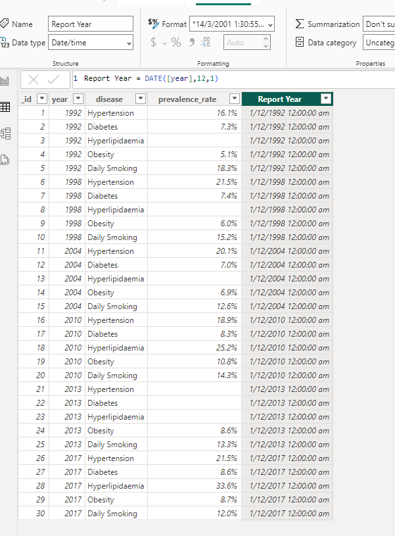Select Diabetes cell in row 12
The height and width of the screenshot is (536, 395).
point(116,265)
